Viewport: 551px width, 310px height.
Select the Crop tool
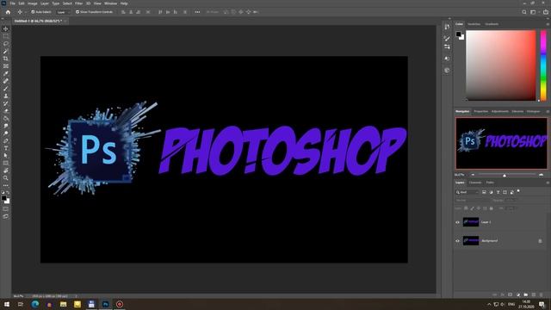point(6,59)
